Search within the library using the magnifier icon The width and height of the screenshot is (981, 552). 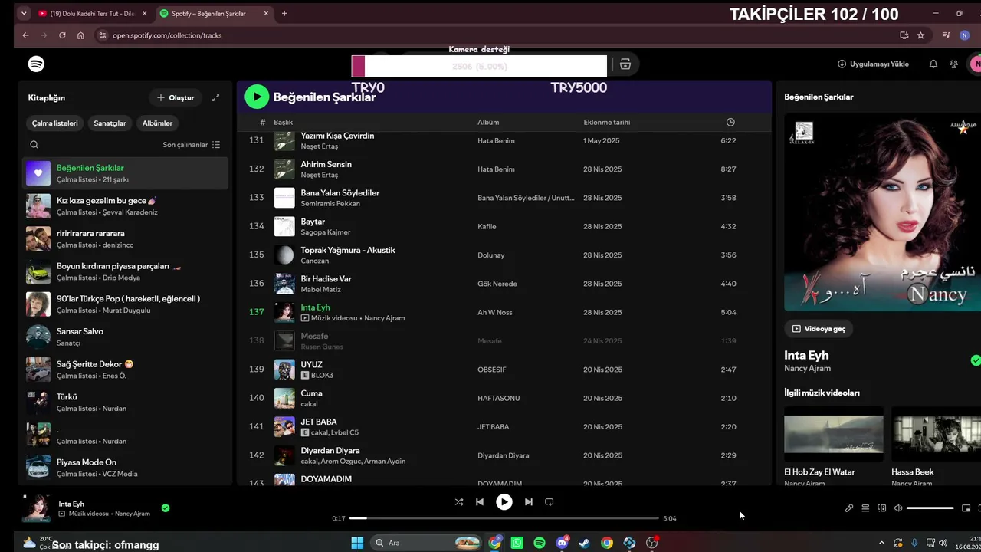tap(34, 145)
